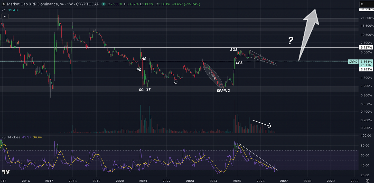
Task: Collapse the indicator legend with chevron button
Action: (x=6, y=16)
